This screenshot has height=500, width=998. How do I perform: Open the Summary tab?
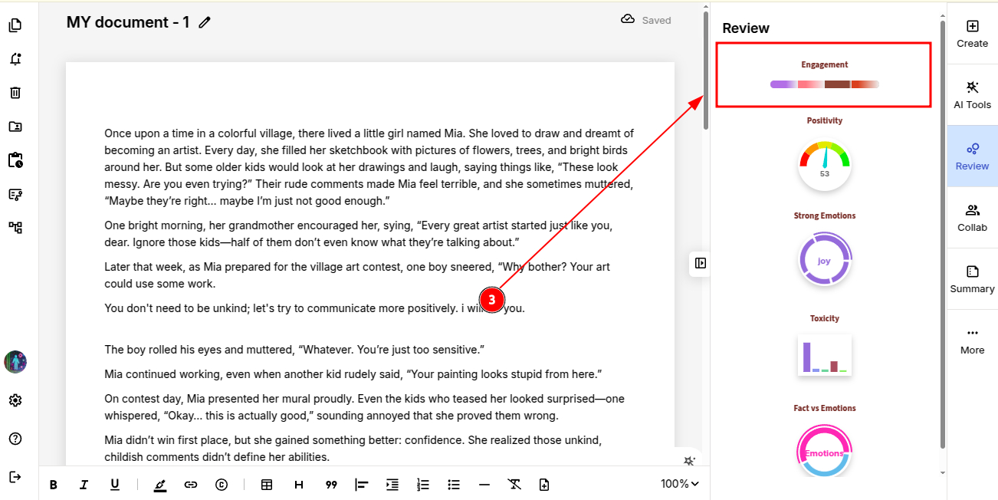[x=972, y=279]
